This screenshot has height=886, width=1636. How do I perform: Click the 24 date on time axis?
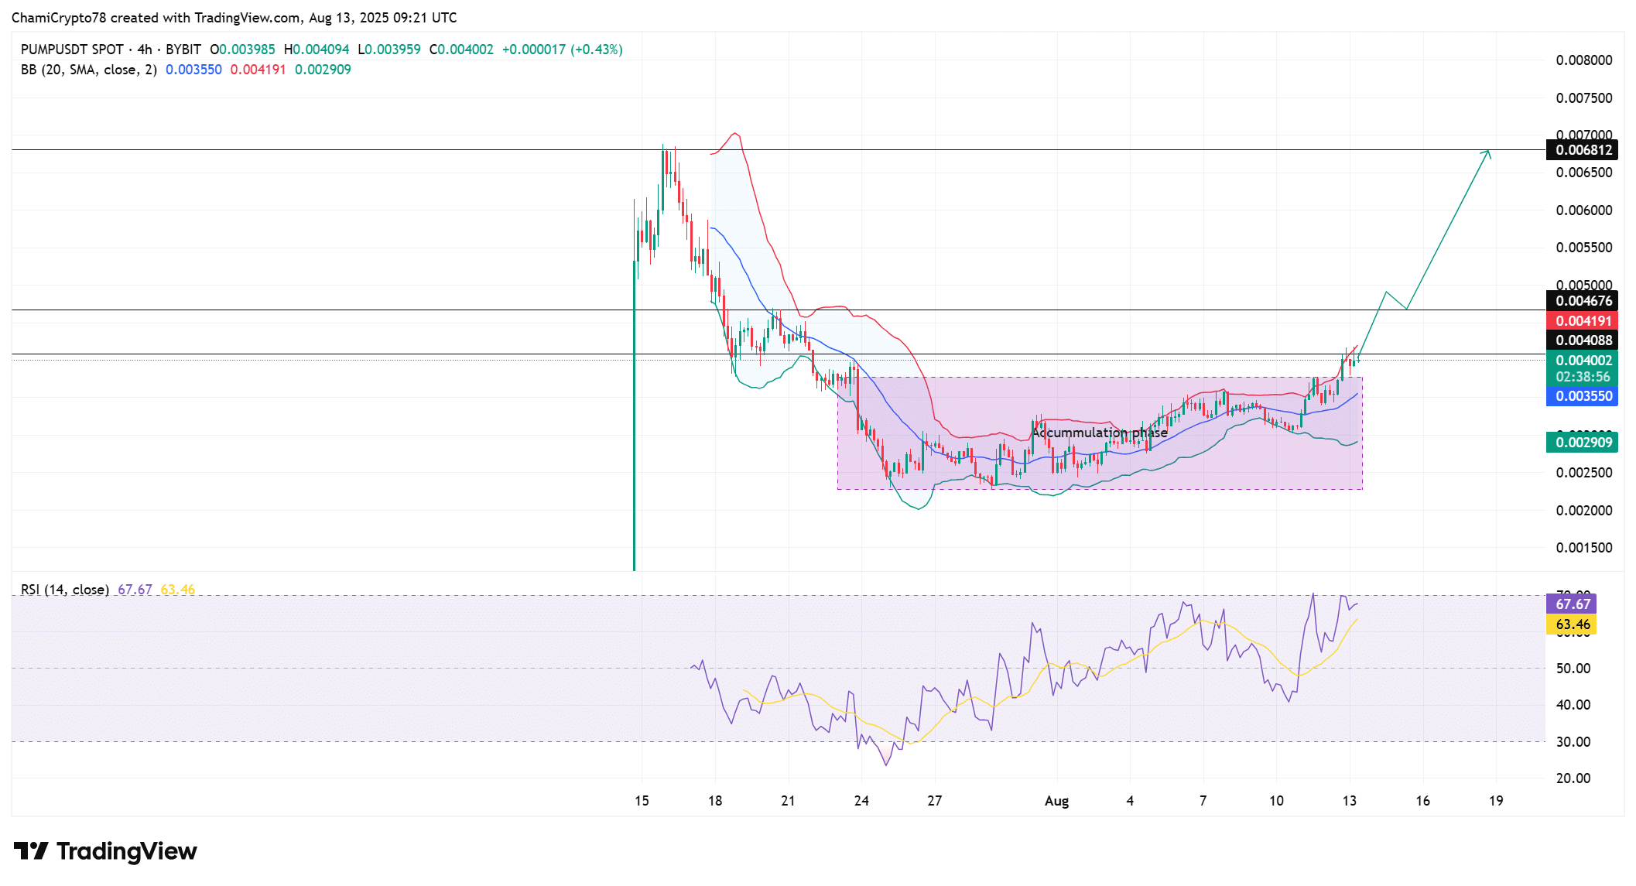(x=861, y=801)
